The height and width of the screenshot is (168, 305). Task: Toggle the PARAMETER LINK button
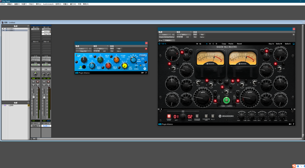coord(206,116)
